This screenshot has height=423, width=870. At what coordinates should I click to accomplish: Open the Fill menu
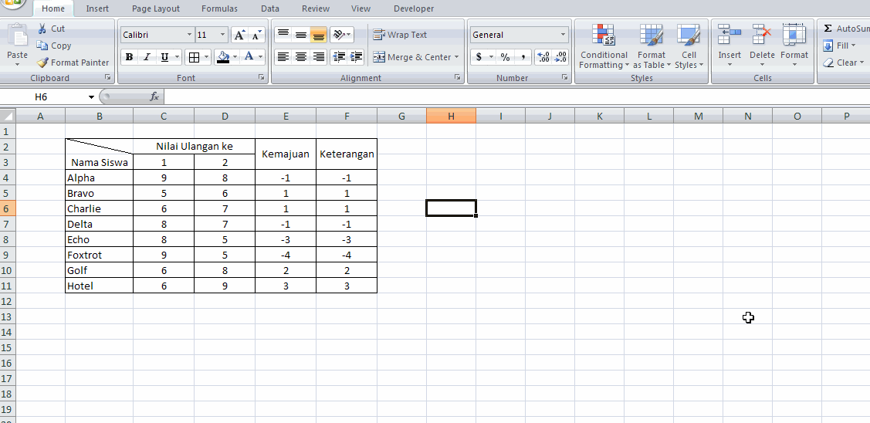click(x=838, y=46)
